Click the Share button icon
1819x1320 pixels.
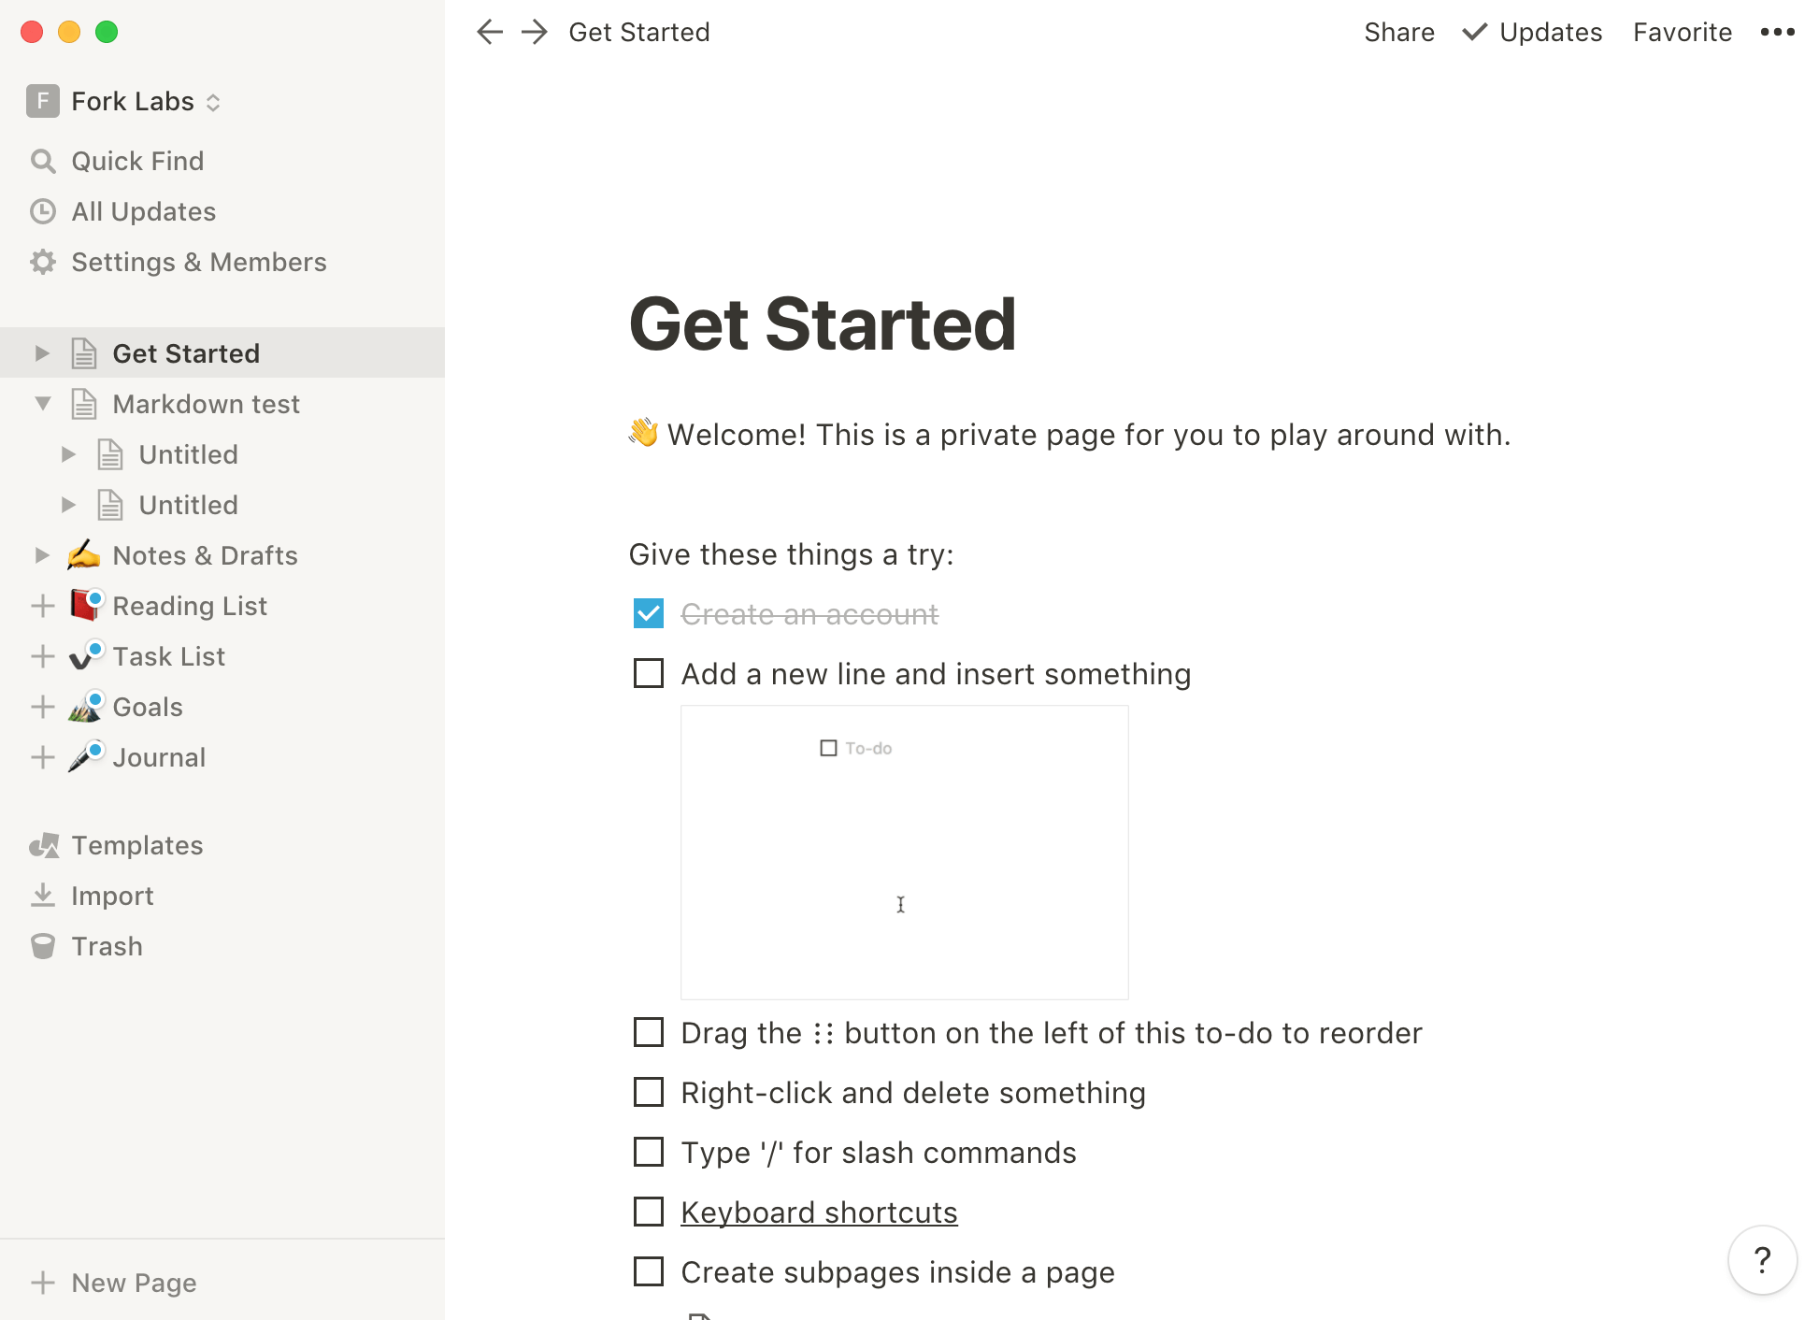tap(1398, 33)
